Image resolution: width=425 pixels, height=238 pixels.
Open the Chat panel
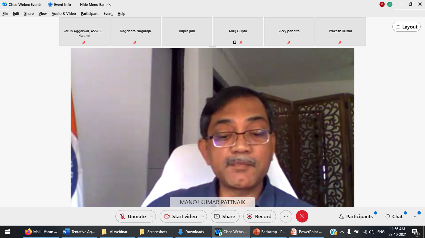tap(394, 216)
